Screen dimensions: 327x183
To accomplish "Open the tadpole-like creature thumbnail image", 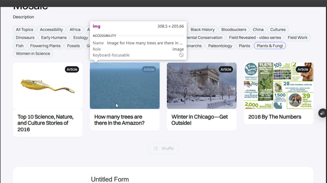I will click(x=48, y=86).
